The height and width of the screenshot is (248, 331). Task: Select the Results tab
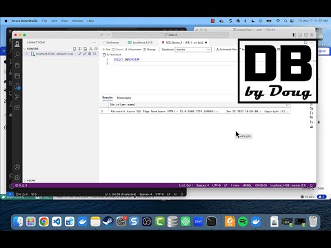click(x=108, y=98)
